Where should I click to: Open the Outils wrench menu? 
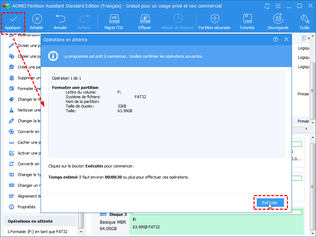[304, 22]
